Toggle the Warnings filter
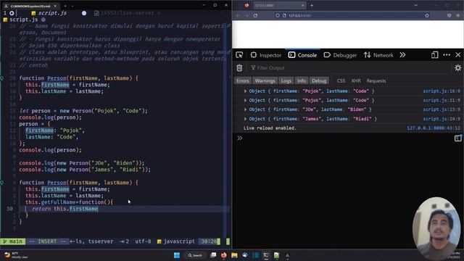 (x=265, y=80)
